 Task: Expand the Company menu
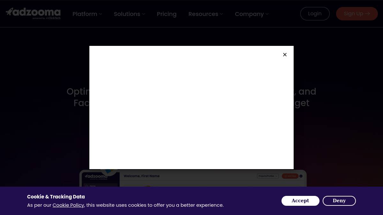(x=252, y=14)
